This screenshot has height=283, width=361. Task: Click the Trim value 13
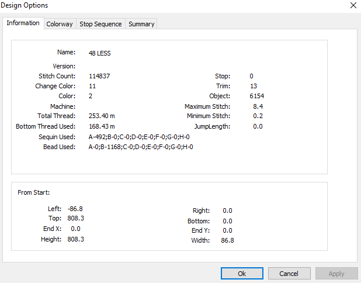pos(254,86)
